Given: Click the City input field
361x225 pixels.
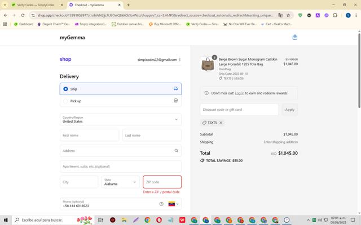Looking at the screenshot, I should (79, 182).
